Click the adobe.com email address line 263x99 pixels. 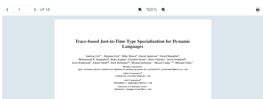point(133,76)
